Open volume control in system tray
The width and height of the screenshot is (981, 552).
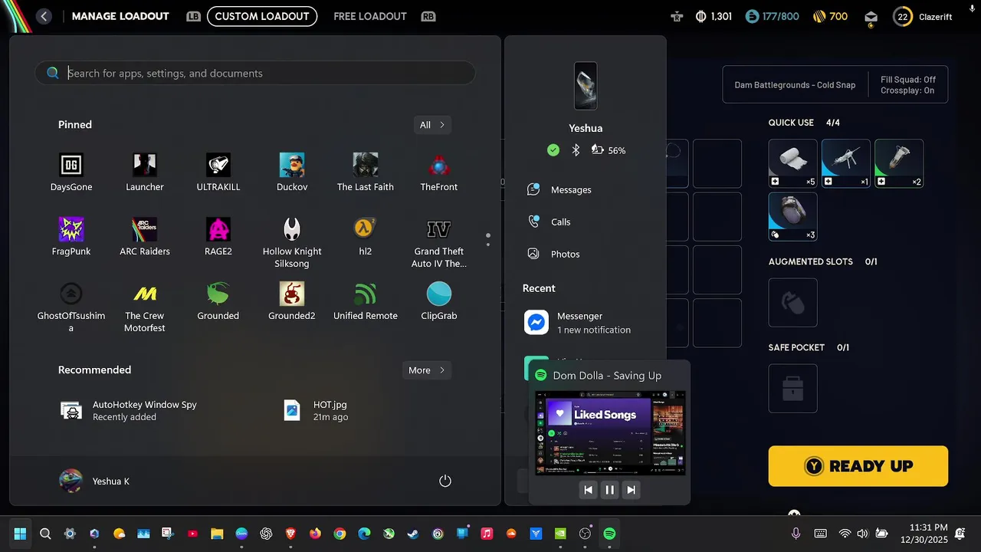pyautogui.click(x=863, y=534)
